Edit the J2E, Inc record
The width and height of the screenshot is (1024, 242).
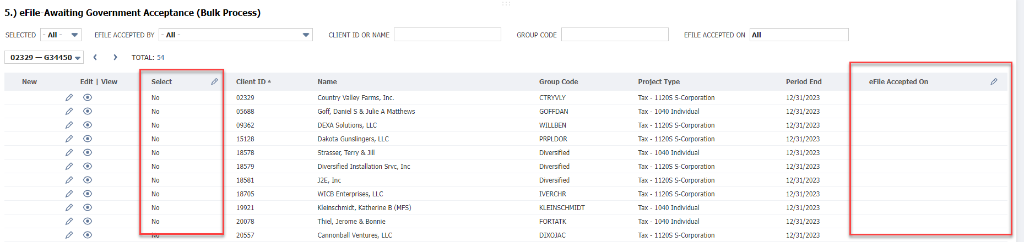69,180
